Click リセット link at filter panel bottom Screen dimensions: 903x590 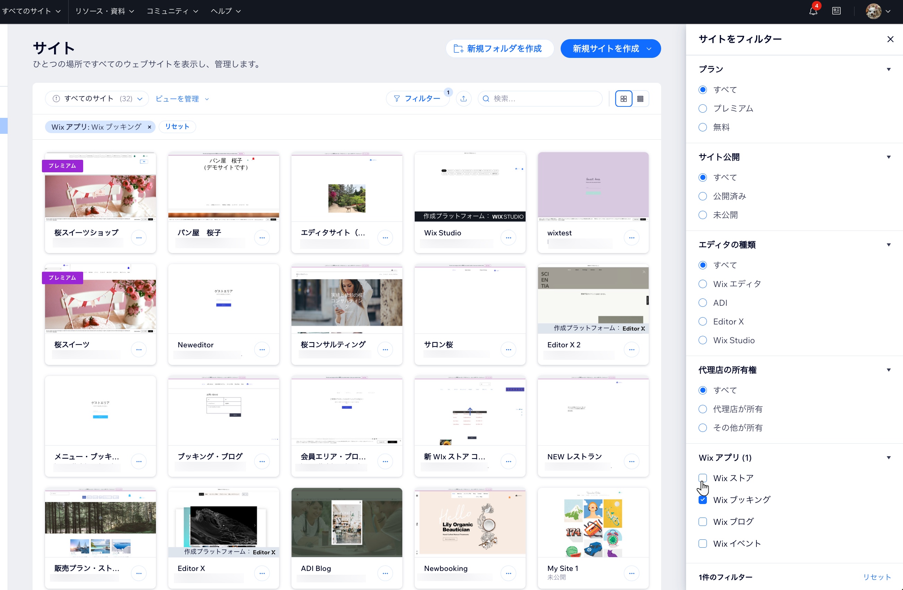(x=877, y=577)
